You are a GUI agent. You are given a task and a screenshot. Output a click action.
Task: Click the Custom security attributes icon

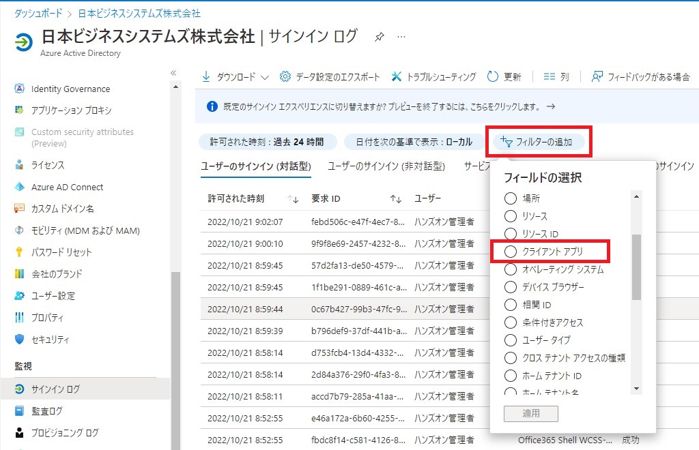pyautogui.click(x=19, y=132)
